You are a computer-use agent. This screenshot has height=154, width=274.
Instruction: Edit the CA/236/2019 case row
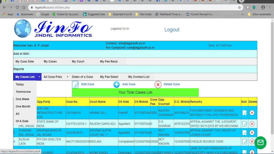(244, 133)
